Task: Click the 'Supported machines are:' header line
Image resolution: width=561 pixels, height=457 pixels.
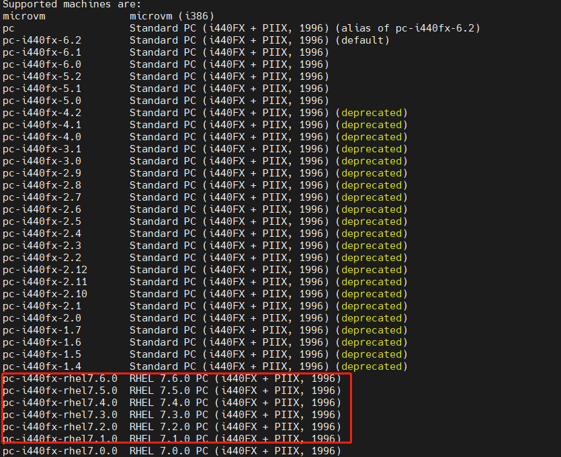Action: (72, 4)
